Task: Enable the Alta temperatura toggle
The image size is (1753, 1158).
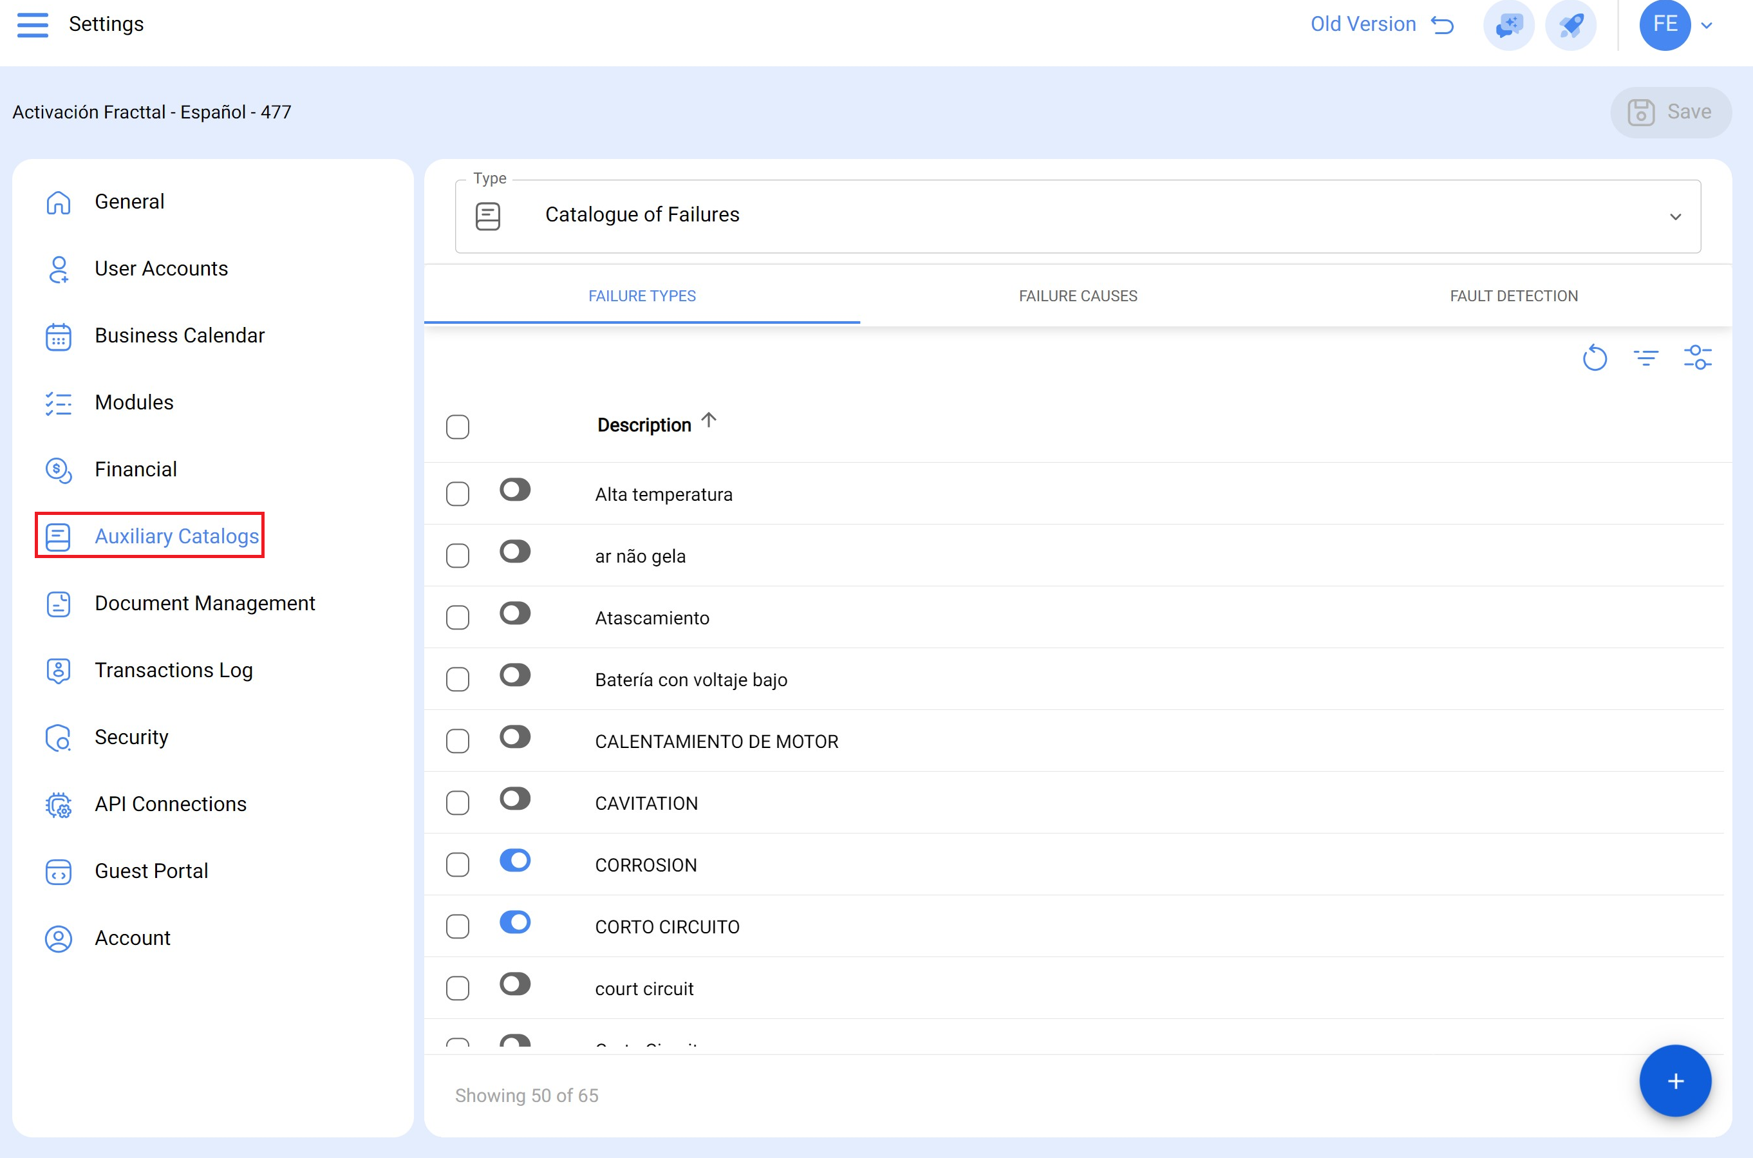Action: (x=514, y=490)
